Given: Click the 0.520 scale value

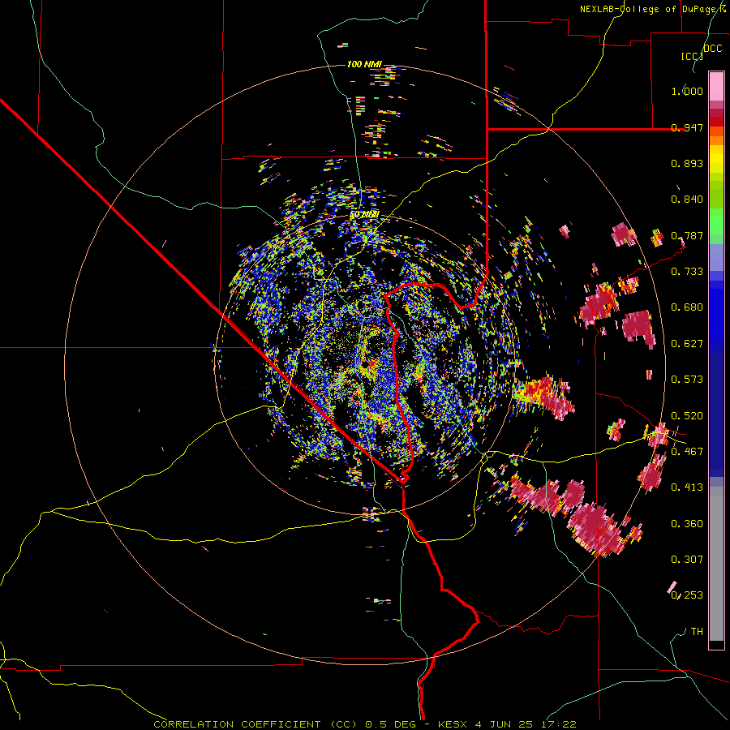Looking at the screenshot, I should click(687, 416).
